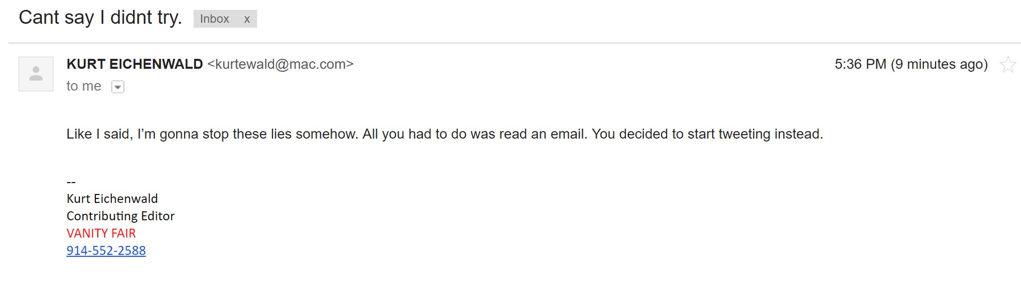Click 'You decided to start tweeting instead'
This screenshot has height=289, width=1021.
(x=708, y=134)
